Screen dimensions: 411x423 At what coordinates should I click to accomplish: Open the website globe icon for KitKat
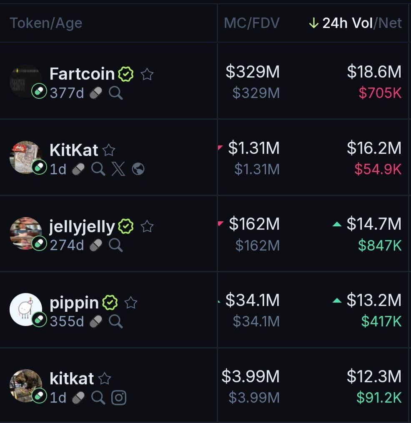(138, 169)
